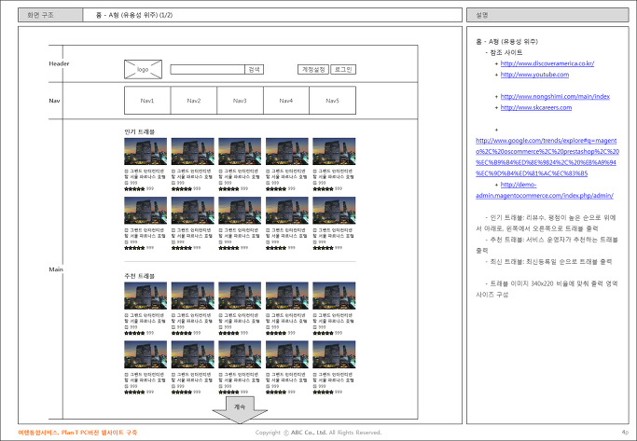637x441 pixels.
Task: Select the Nav5 menu item
Action: click(x=332, y=101)
